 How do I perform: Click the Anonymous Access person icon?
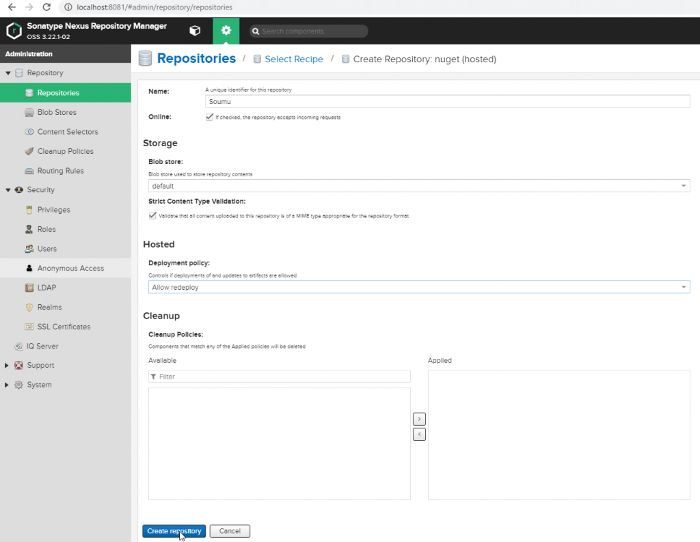[29, 268]
